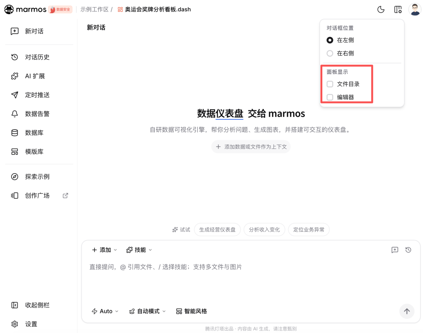Click the 设置 gear icon
423x333 pixels.
[14, 324]
